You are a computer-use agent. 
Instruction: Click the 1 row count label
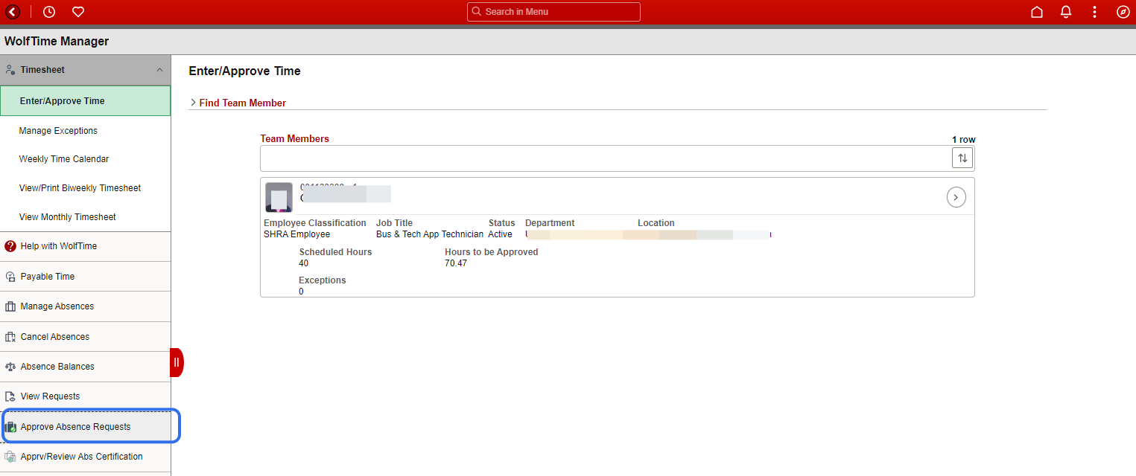pos(964,140)
